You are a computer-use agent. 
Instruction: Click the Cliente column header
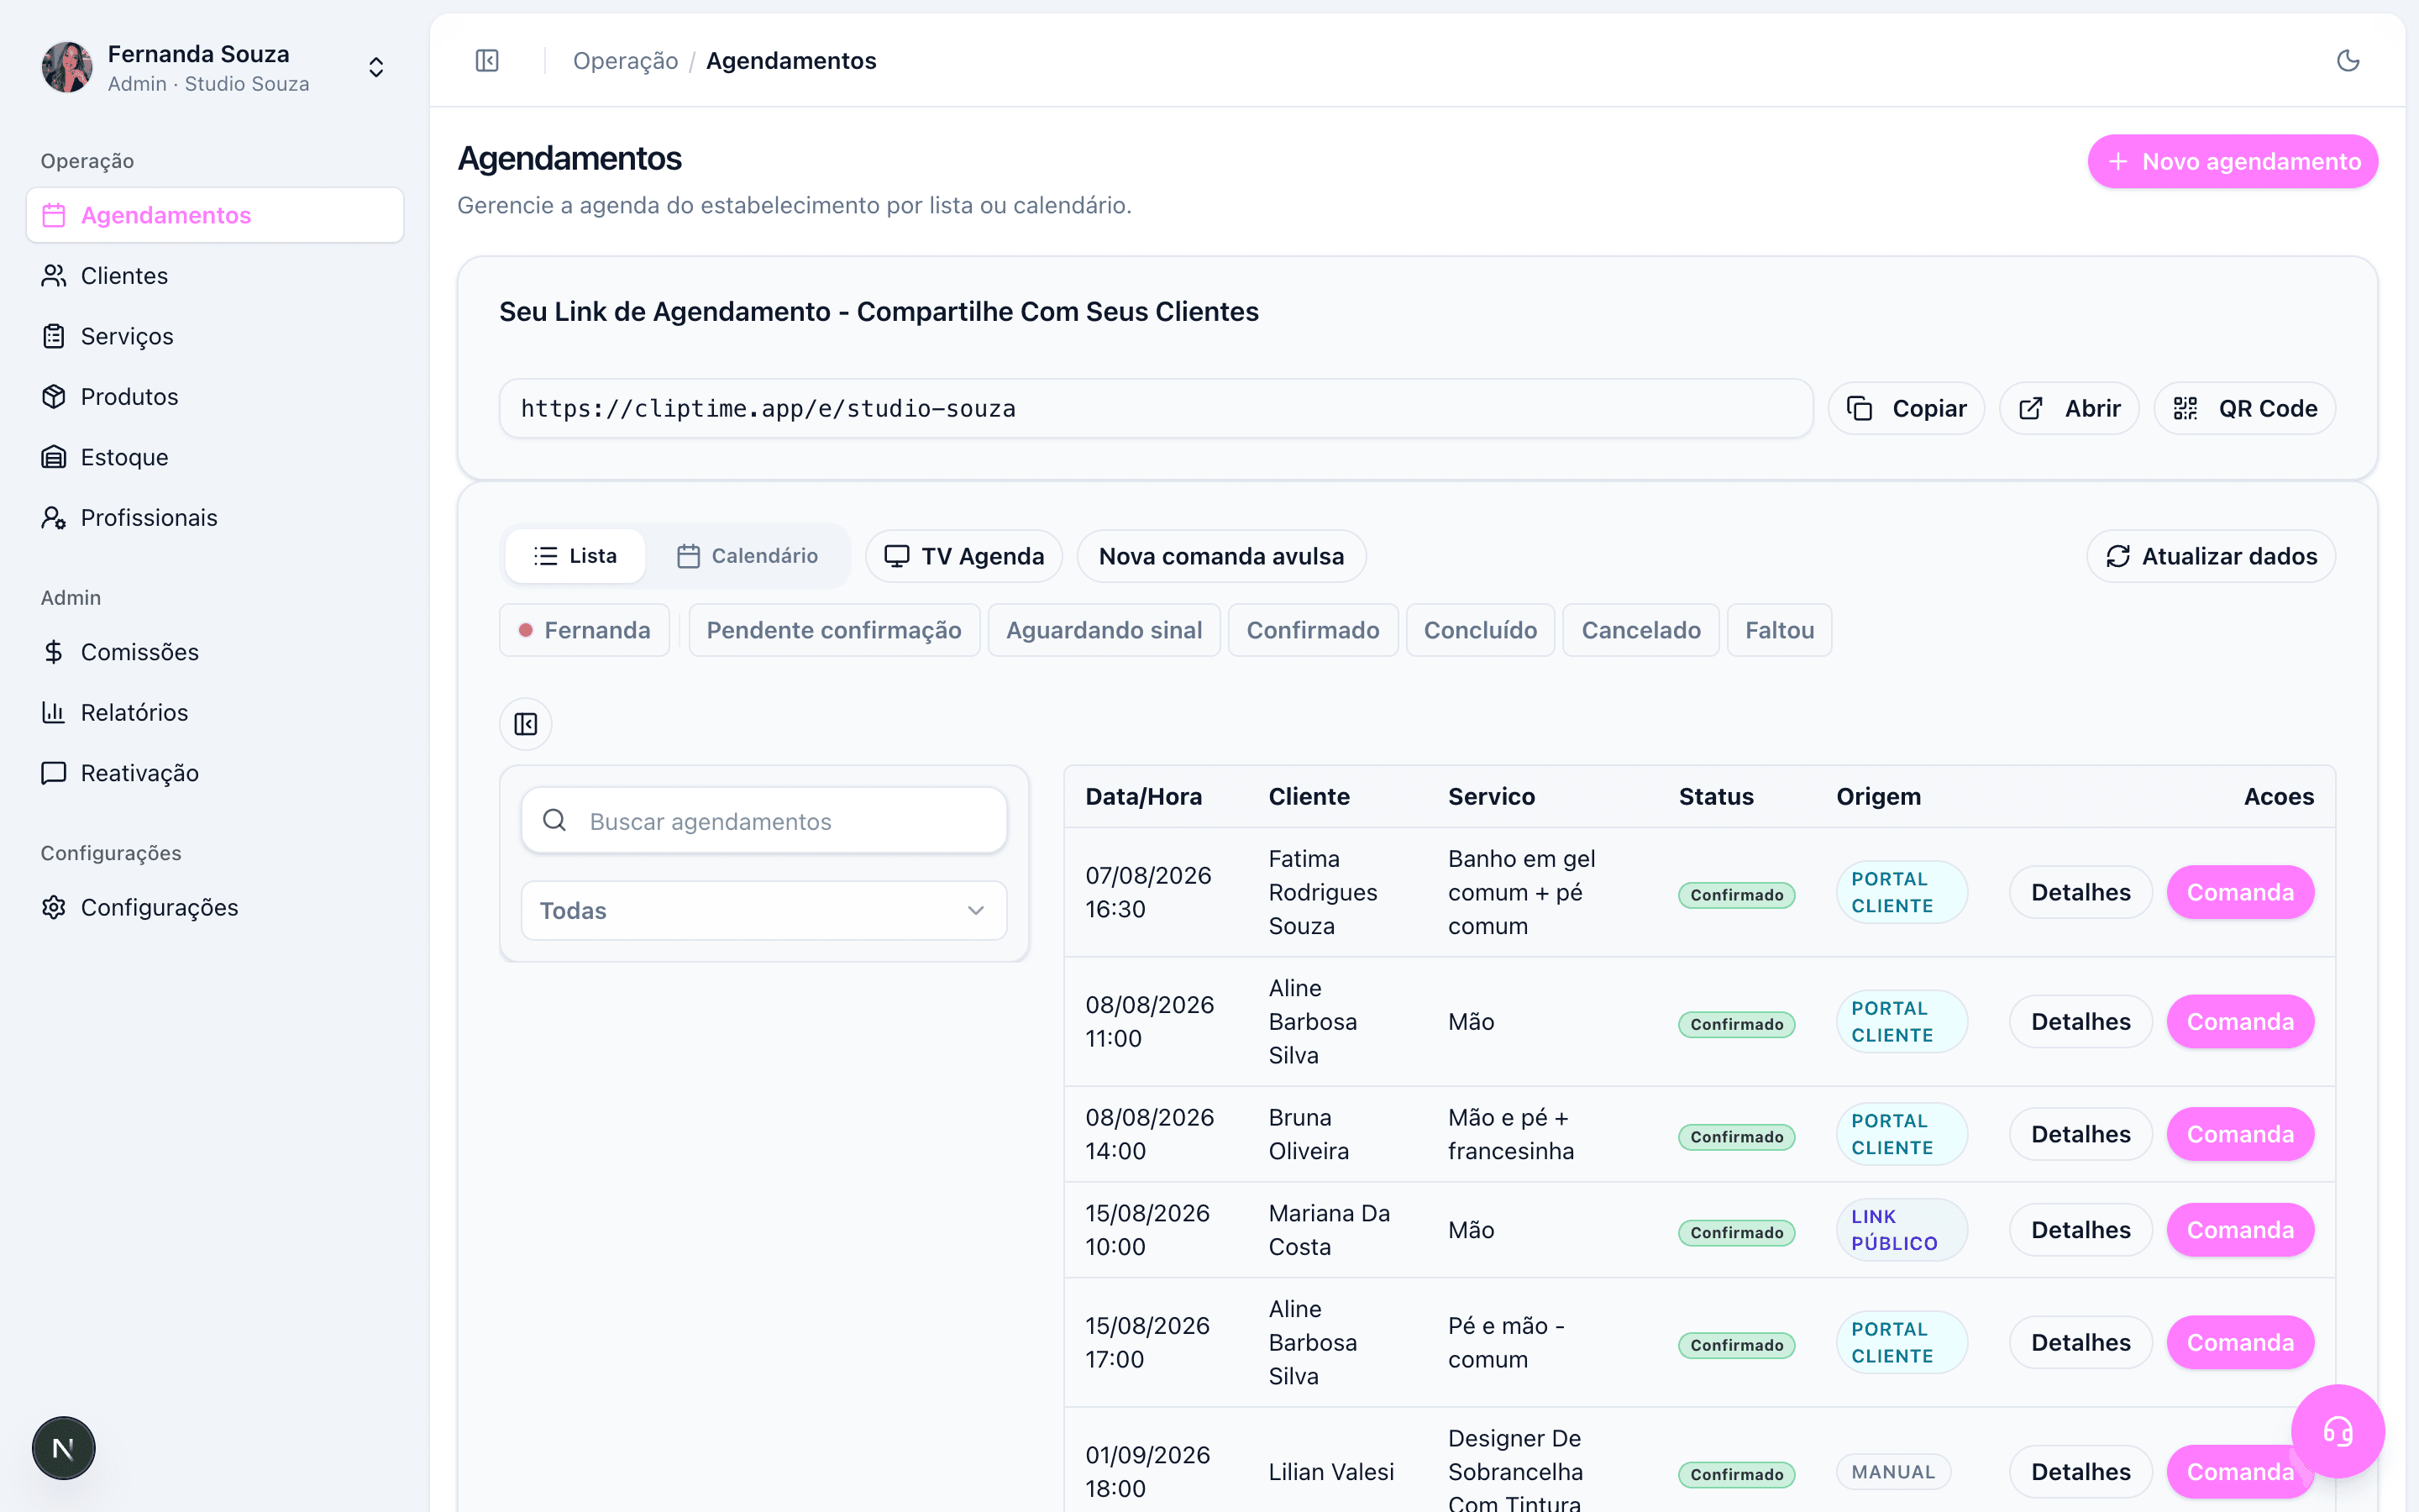click(1309, 797)
